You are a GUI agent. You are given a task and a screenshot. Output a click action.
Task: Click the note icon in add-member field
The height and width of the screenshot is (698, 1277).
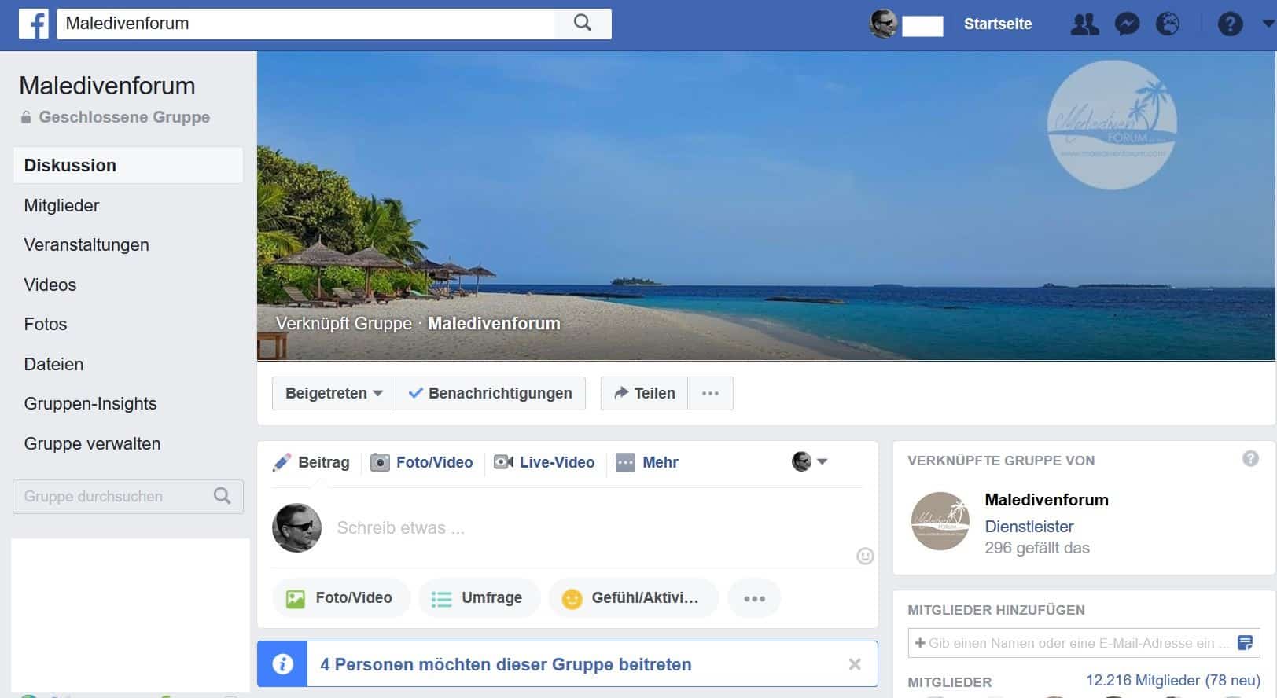(1246, 643)
